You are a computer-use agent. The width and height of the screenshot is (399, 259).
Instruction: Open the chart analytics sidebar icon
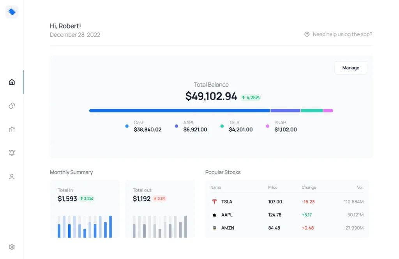click(12, 129)
